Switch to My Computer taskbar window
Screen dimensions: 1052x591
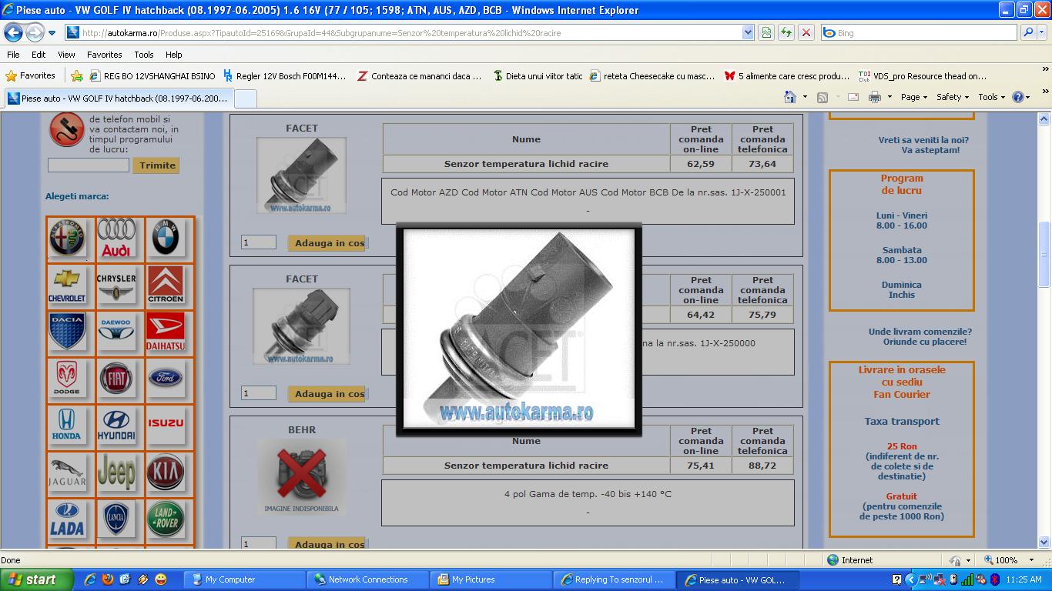pos(245,579)
